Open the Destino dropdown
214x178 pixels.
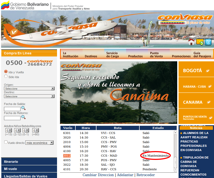pyautogui.click(x=29, y=96)
